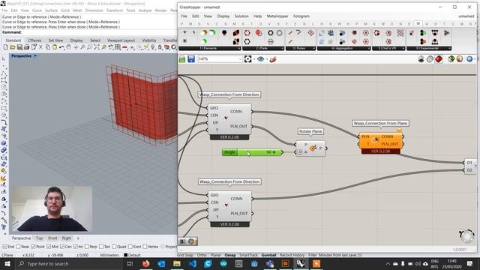
Task: Click the red car icon in Rhino toolbar
Action: 125,47
